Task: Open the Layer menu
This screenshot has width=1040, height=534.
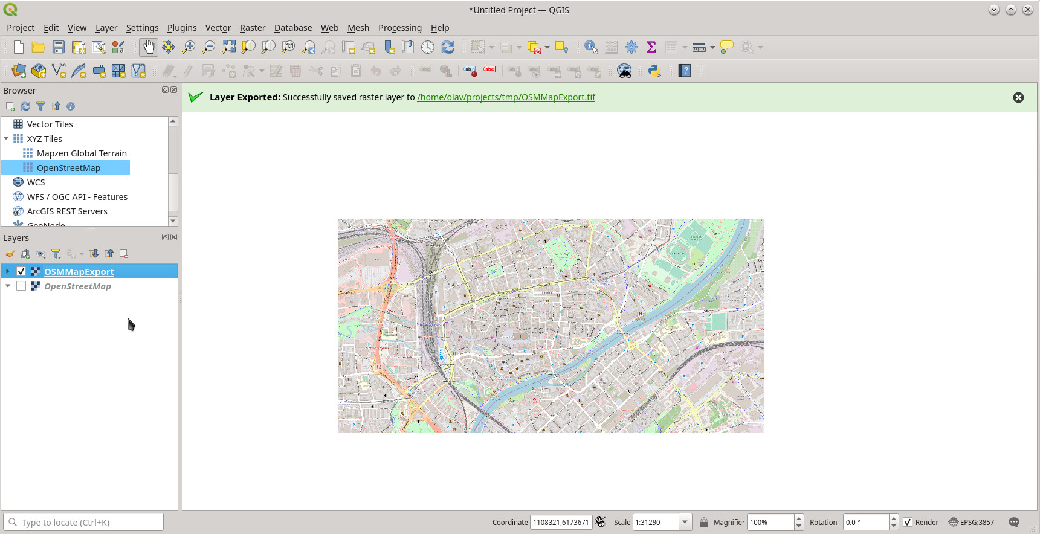Action: coord(106,28)
